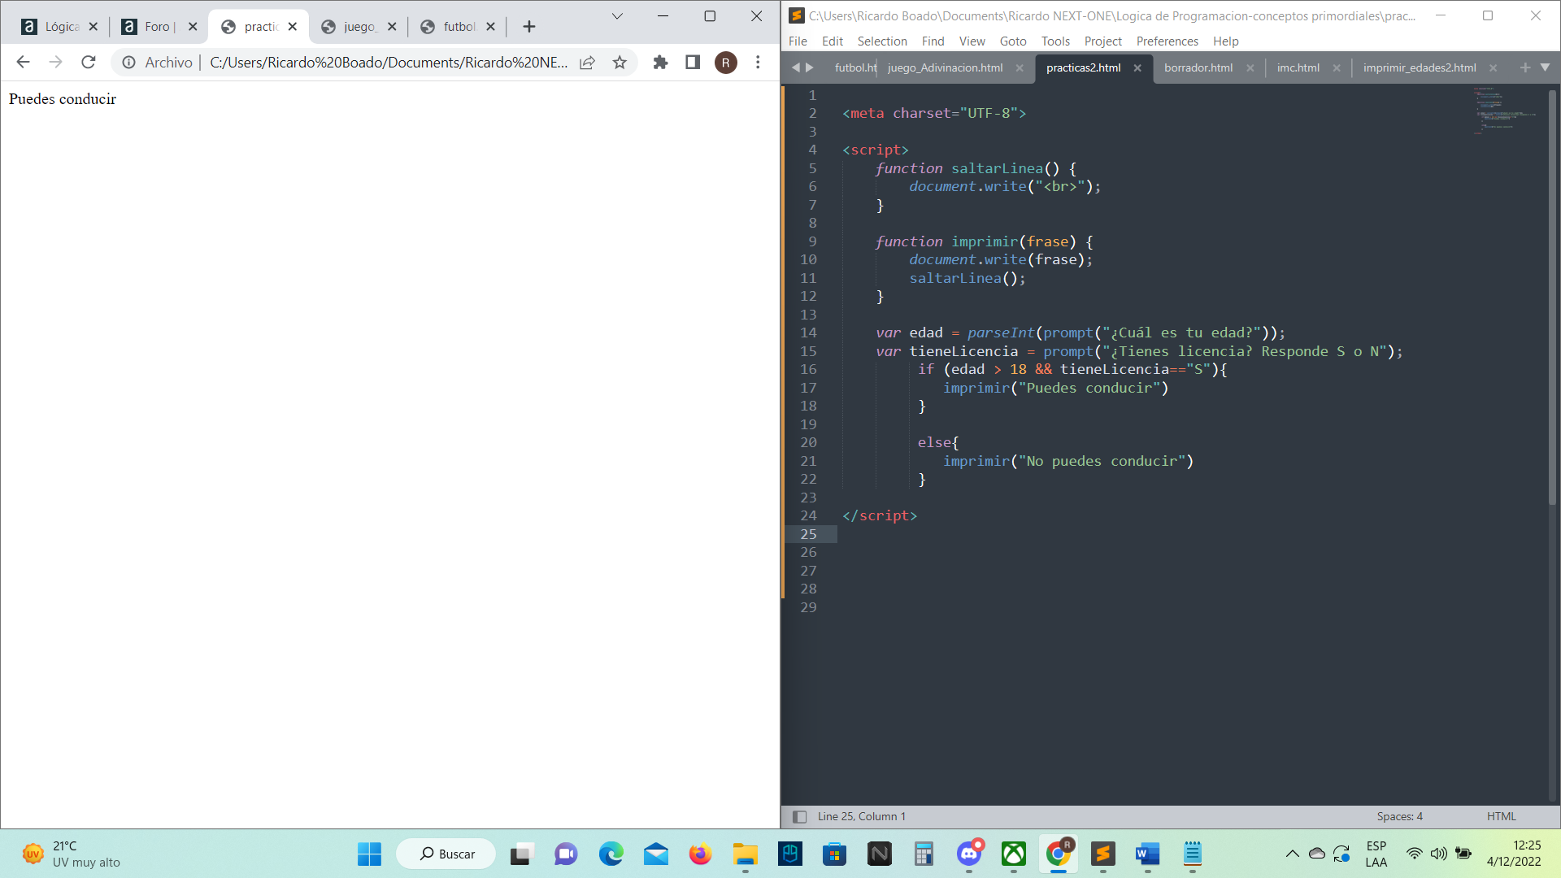Close the juego Chrome tab
This screenshot has height=878, width=1561.
[392, 27]
